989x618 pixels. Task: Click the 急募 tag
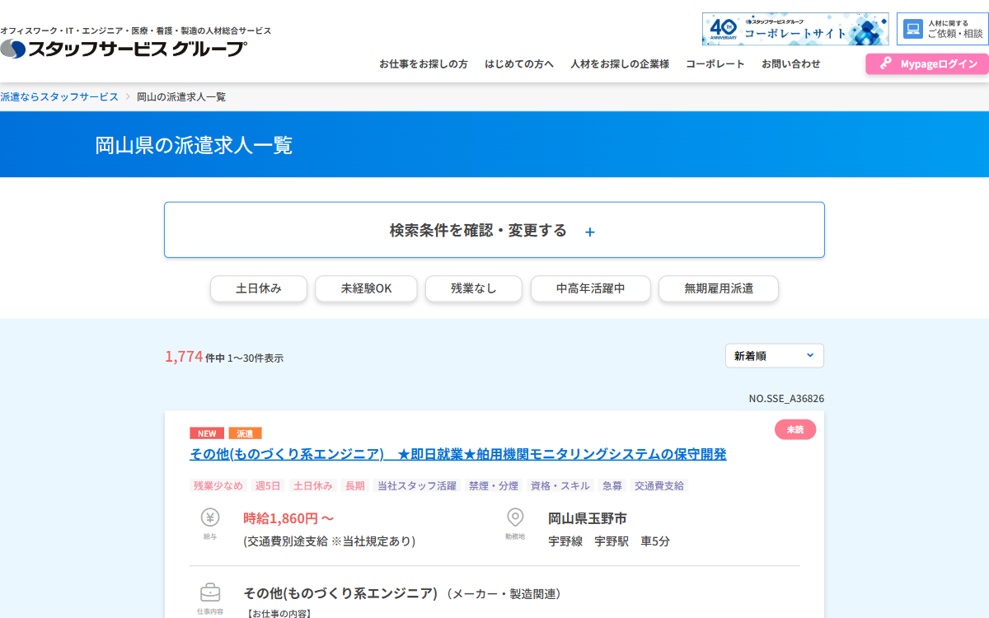(x=612, y=486)
